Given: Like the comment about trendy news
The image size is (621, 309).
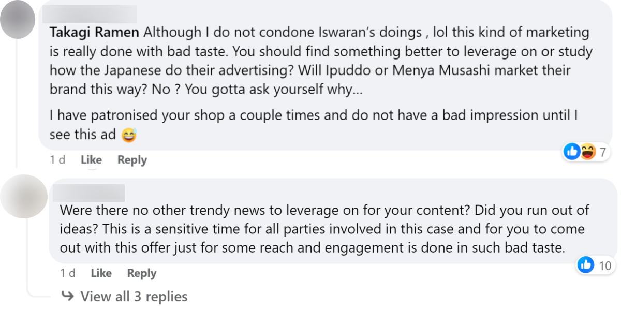Looking at the screenshot, I should point(101,273).
